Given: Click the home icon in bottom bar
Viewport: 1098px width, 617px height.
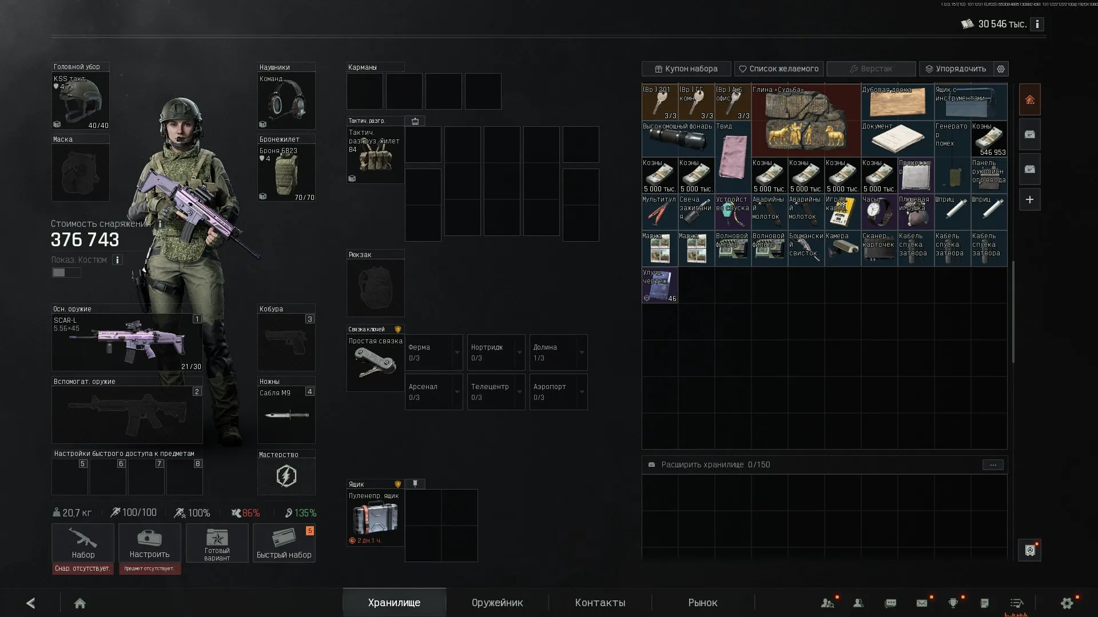Looking at the screenshot, I should click(x=80, y=603).
